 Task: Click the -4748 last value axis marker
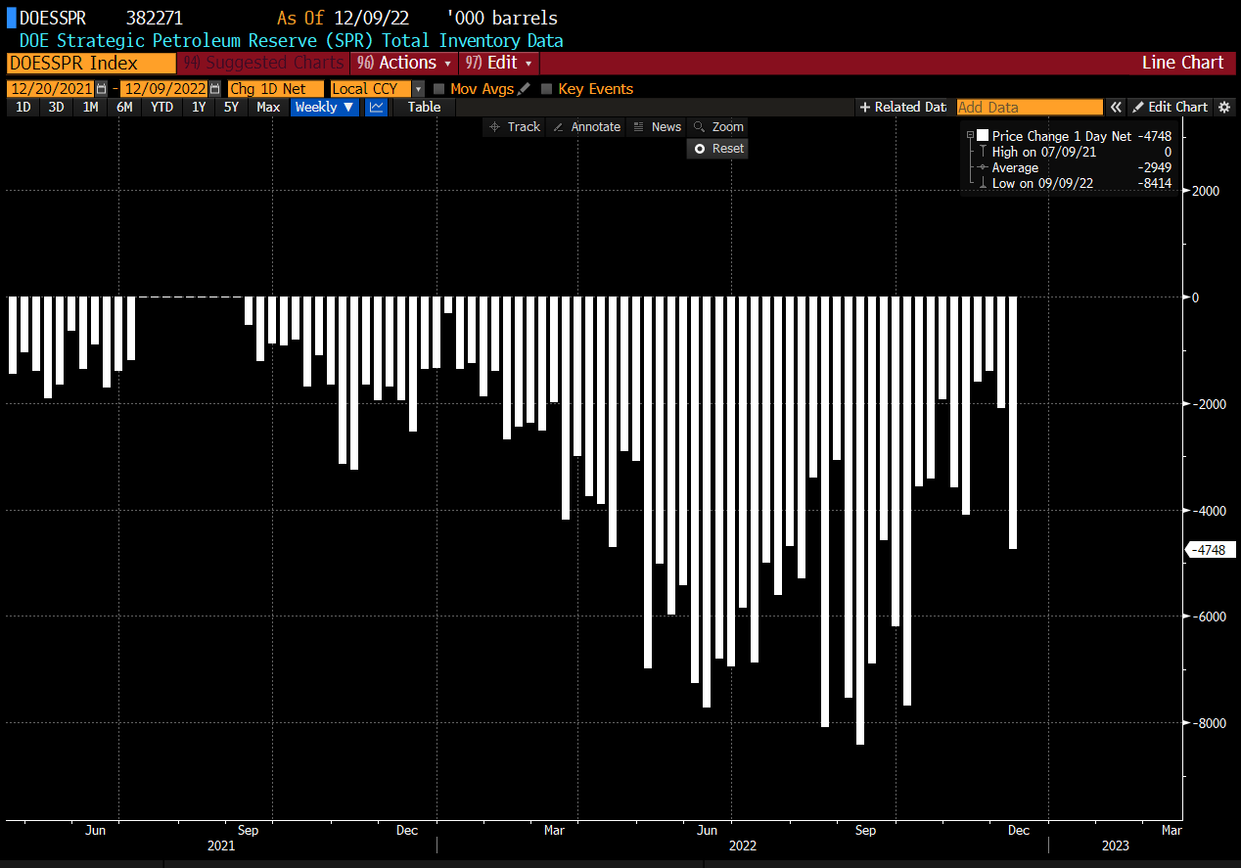coord(1211,550)
